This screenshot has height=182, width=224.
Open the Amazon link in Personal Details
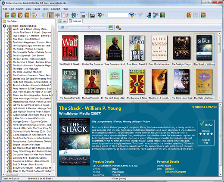170,169
